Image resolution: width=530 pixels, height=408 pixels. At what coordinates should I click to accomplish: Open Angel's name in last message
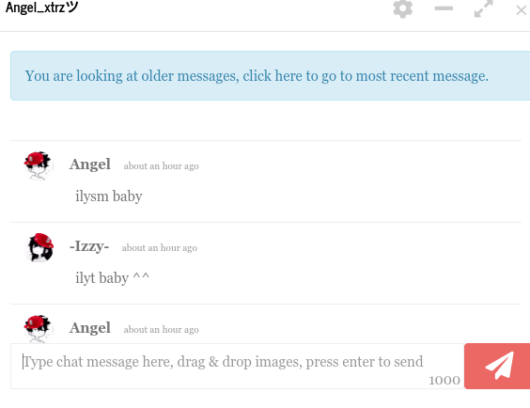(x=90, y=328)
